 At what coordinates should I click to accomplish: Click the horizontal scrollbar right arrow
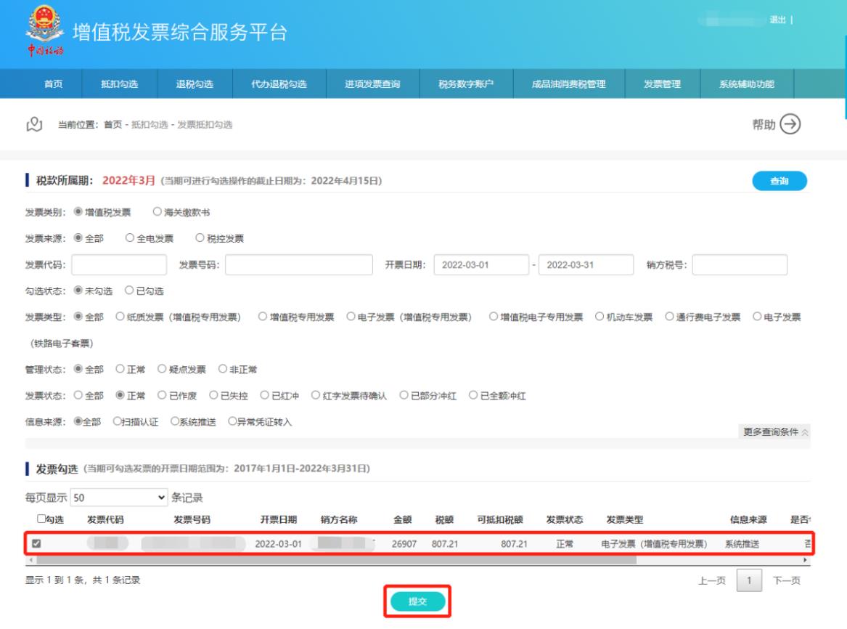tap(804, 560)
